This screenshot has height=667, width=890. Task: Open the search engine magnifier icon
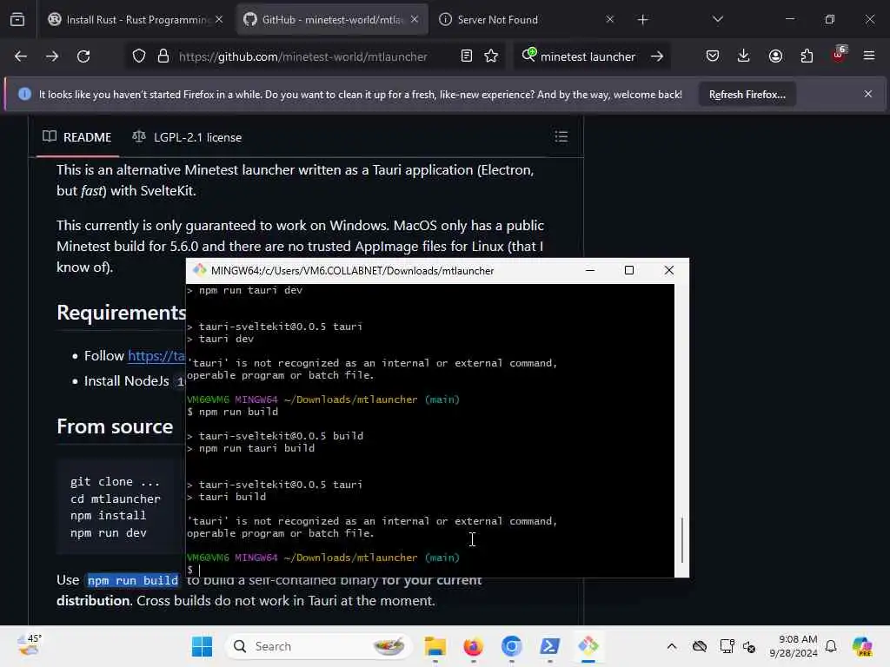[x=528, y=55]
